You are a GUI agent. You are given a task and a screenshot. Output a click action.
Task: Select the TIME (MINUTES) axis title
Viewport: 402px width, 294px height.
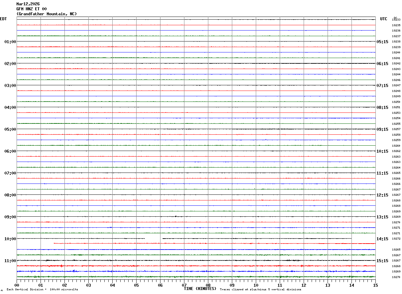click(x=200, y=289)
